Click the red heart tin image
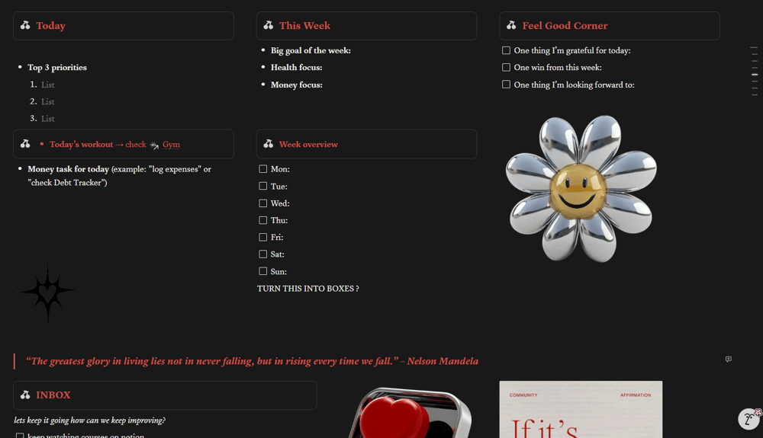This screenshot has height=438, width=763. pyautogui.click(x=410, y=413)
